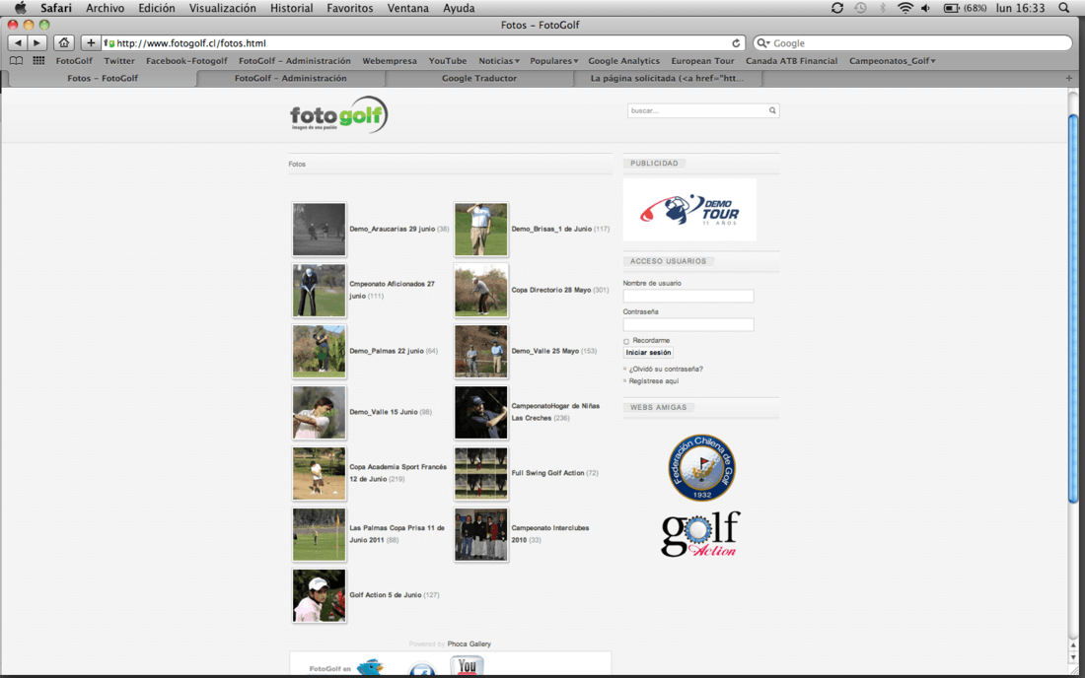Click the Fotos breadcrumb text

[x=297, y=164]
